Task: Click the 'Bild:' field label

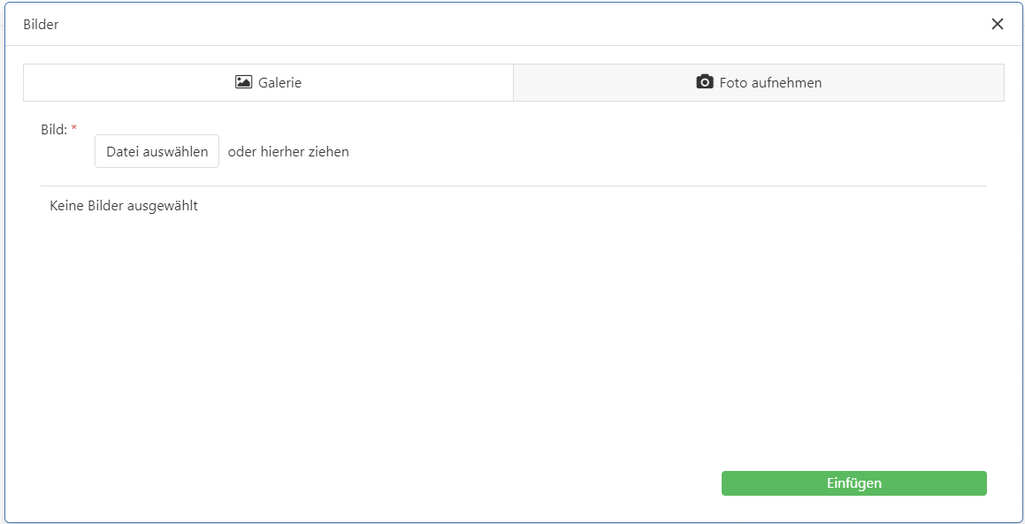Action: [x=53, y=129]
